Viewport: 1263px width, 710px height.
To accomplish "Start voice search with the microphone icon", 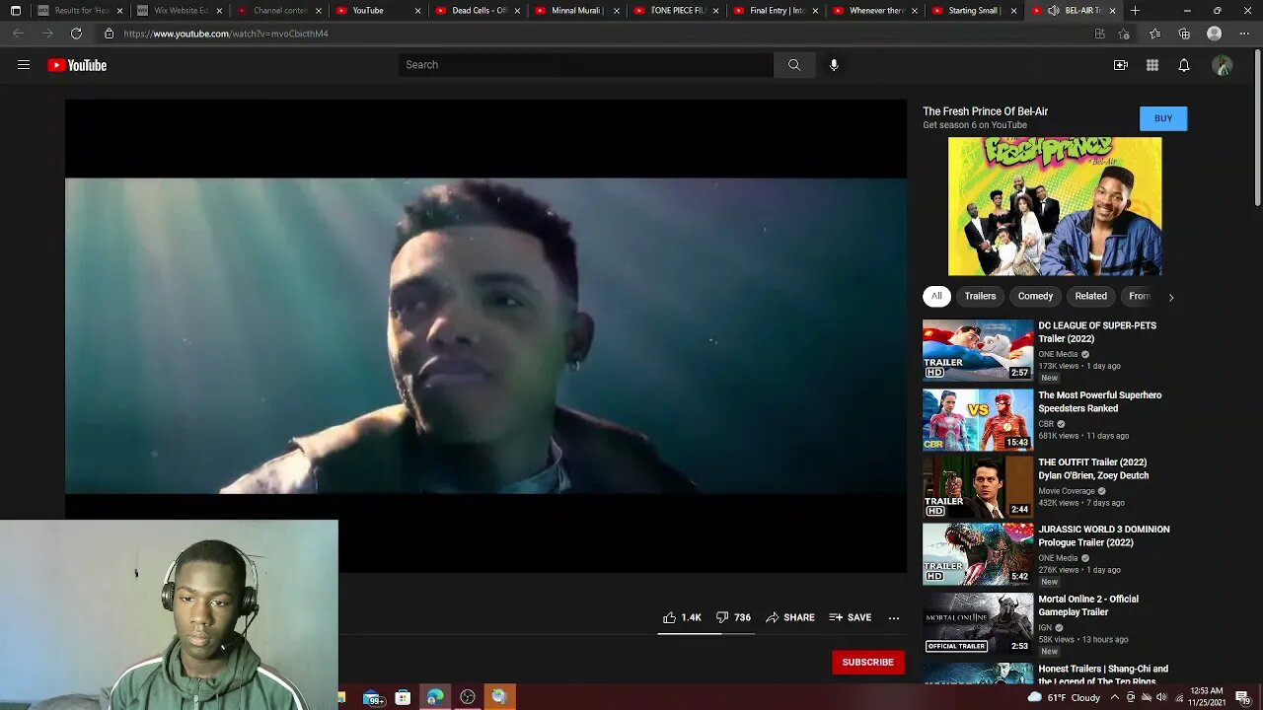I will (x=834, y=65).
